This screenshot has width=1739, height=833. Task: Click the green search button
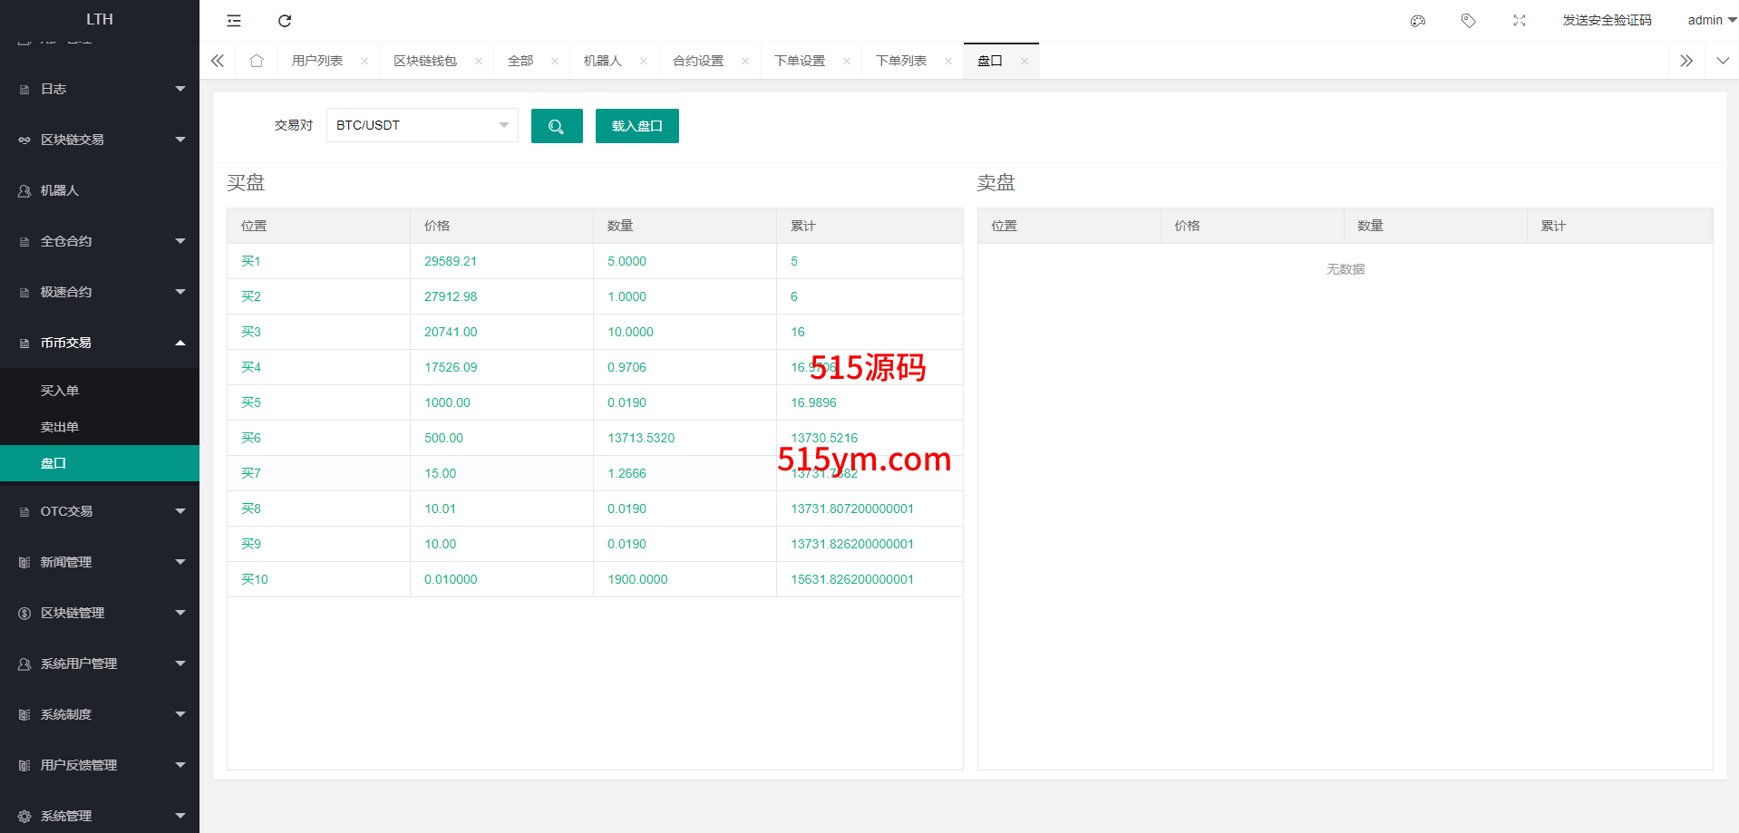tap(557, 126)
